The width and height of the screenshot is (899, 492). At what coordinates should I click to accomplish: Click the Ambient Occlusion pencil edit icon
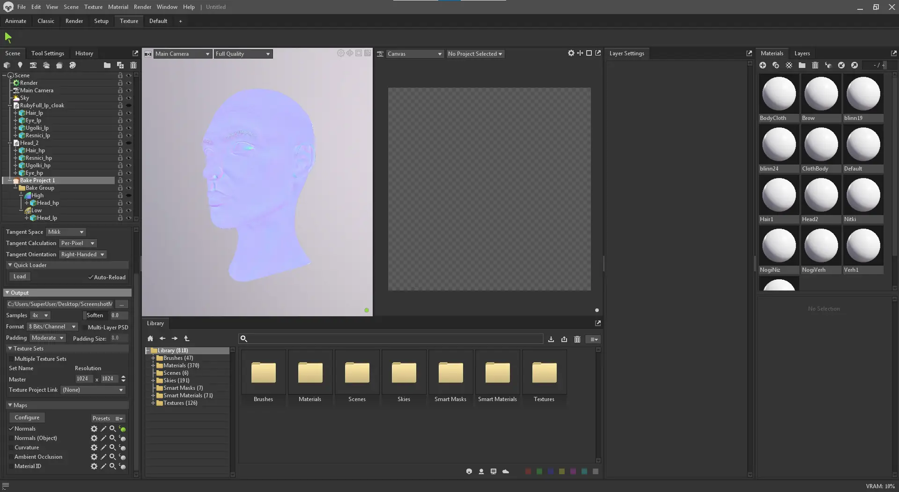pyautogui.click(x=103, y=457)
